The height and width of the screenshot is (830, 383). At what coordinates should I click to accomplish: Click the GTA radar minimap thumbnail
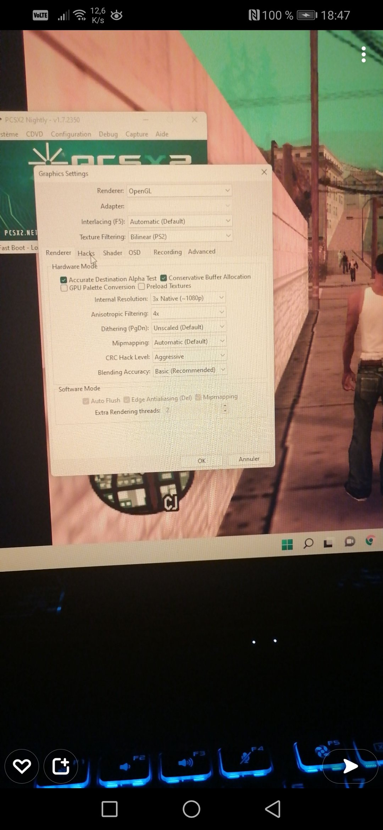coord(142,493)
